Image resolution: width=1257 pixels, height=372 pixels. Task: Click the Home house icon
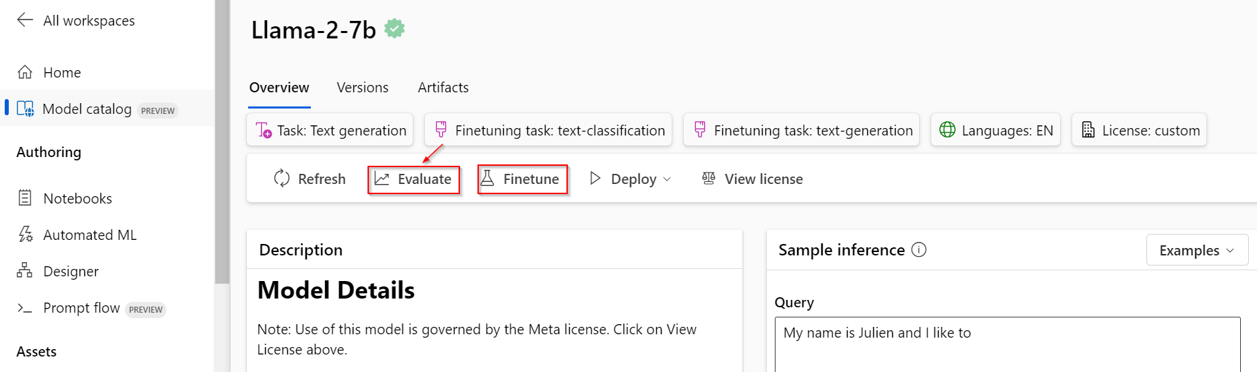click(x=25, y=72)
